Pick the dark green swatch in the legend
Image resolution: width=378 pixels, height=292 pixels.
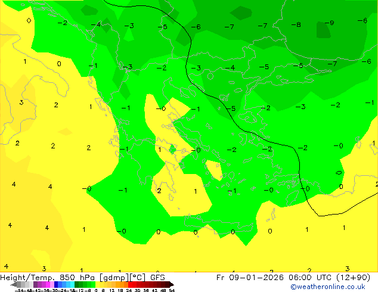pos(77,284)
